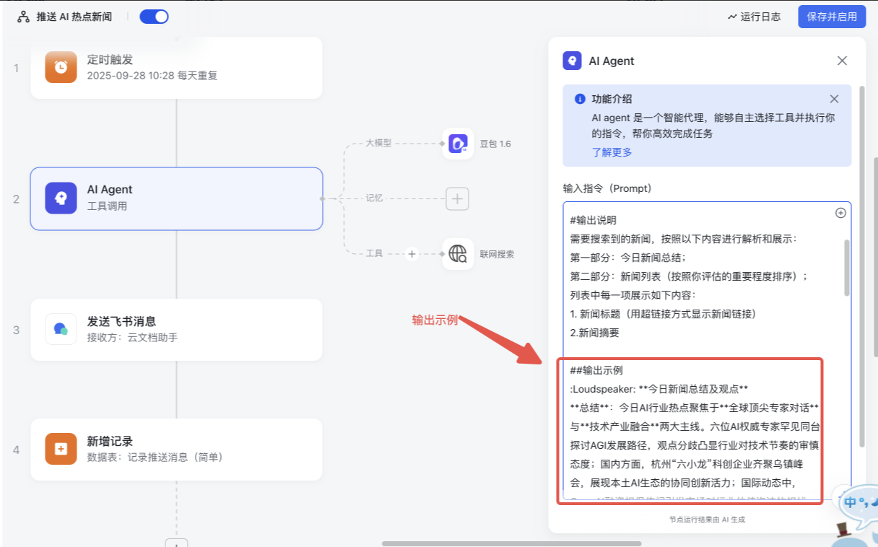878x547 pixels.
Task: Select the 新增记录 step card
Action: (x=176, y=449)
